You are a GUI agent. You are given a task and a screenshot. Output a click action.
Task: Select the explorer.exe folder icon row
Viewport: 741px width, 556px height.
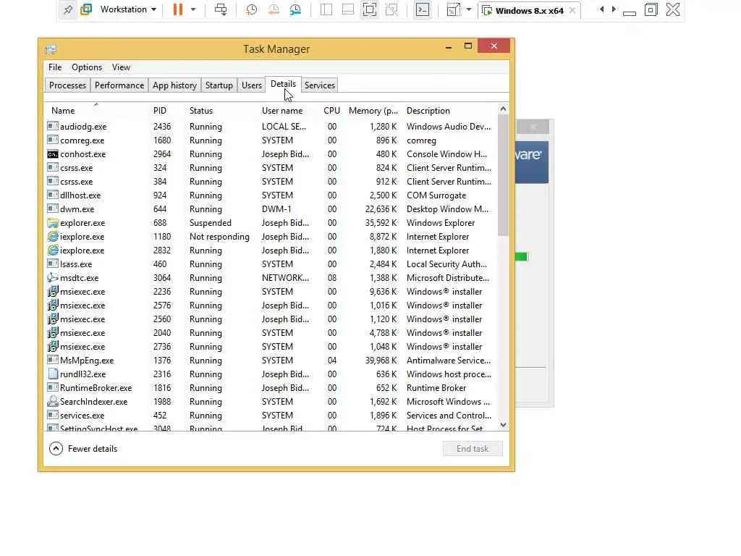click(53, 223)
